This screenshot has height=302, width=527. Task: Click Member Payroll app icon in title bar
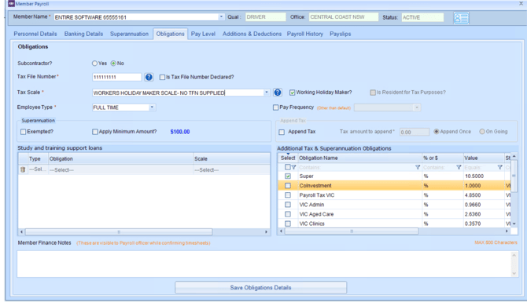tap(11, 4)
